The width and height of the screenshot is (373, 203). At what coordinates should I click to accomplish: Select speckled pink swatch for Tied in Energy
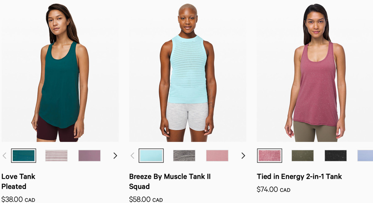pos(269,155)
